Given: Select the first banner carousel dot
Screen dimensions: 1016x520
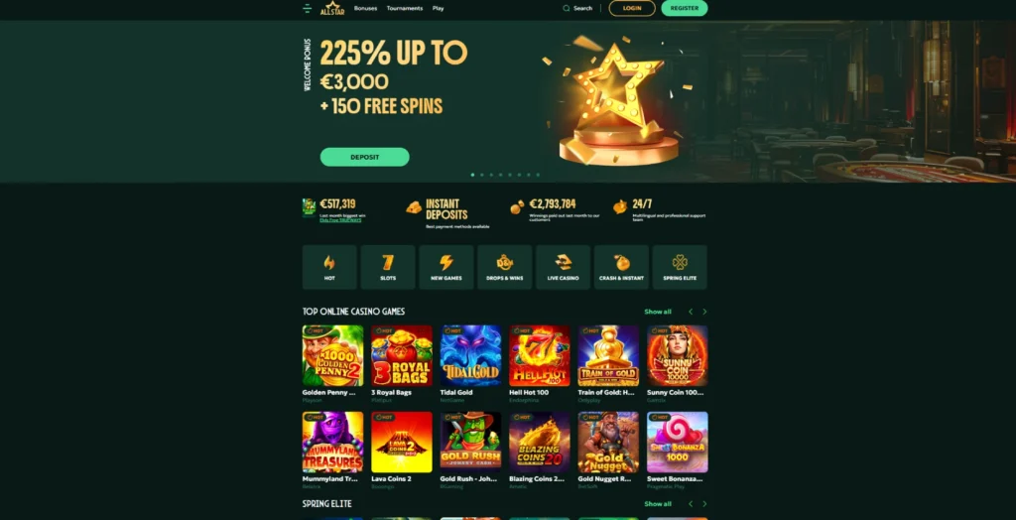Looking at the screenshot, I should pos(472,175).
